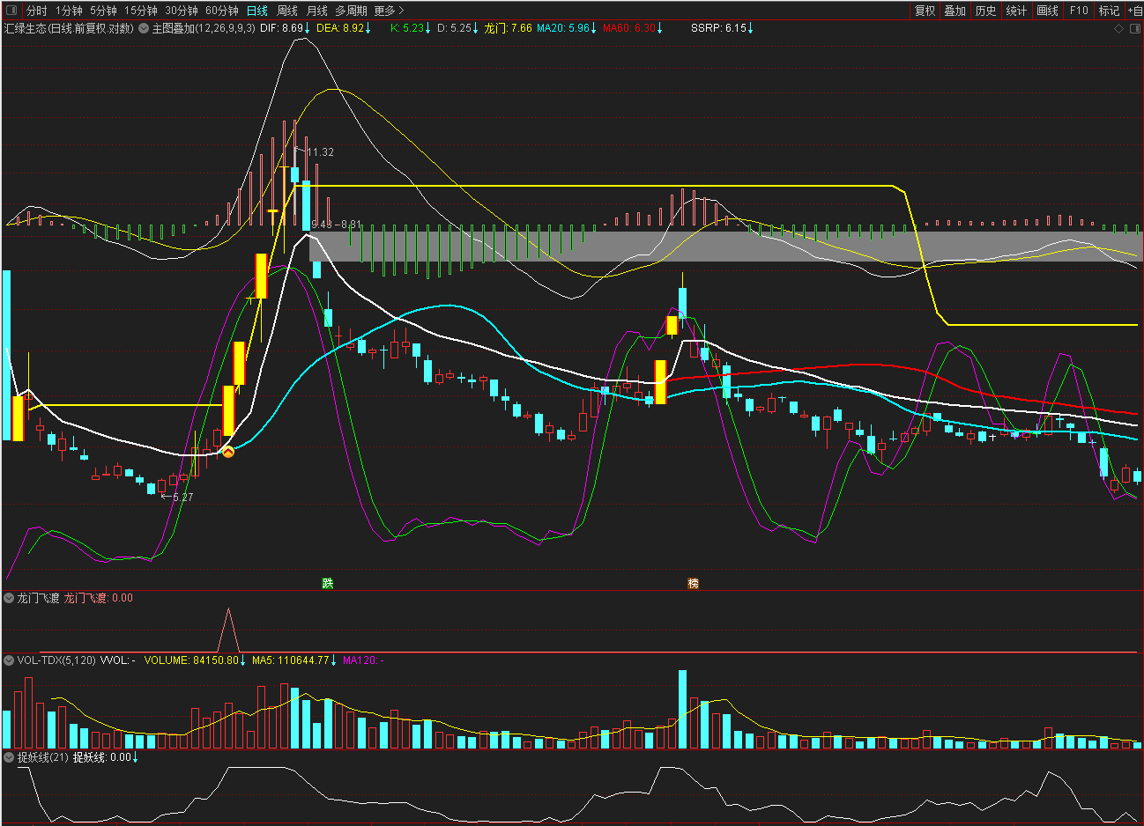
Task: Switch to 月线 monthly chart
Action: [x=317, y=11]
